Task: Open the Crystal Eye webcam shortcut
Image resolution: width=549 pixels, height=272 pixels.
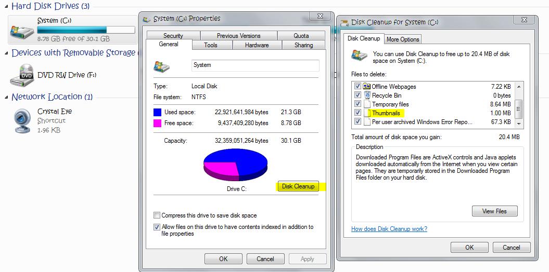Action: click(22, 120)
